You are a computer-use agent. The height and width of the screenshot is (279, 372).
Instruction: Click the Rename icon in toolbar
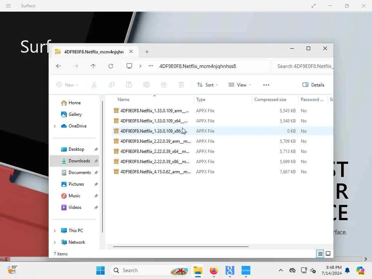click(146, 85)
